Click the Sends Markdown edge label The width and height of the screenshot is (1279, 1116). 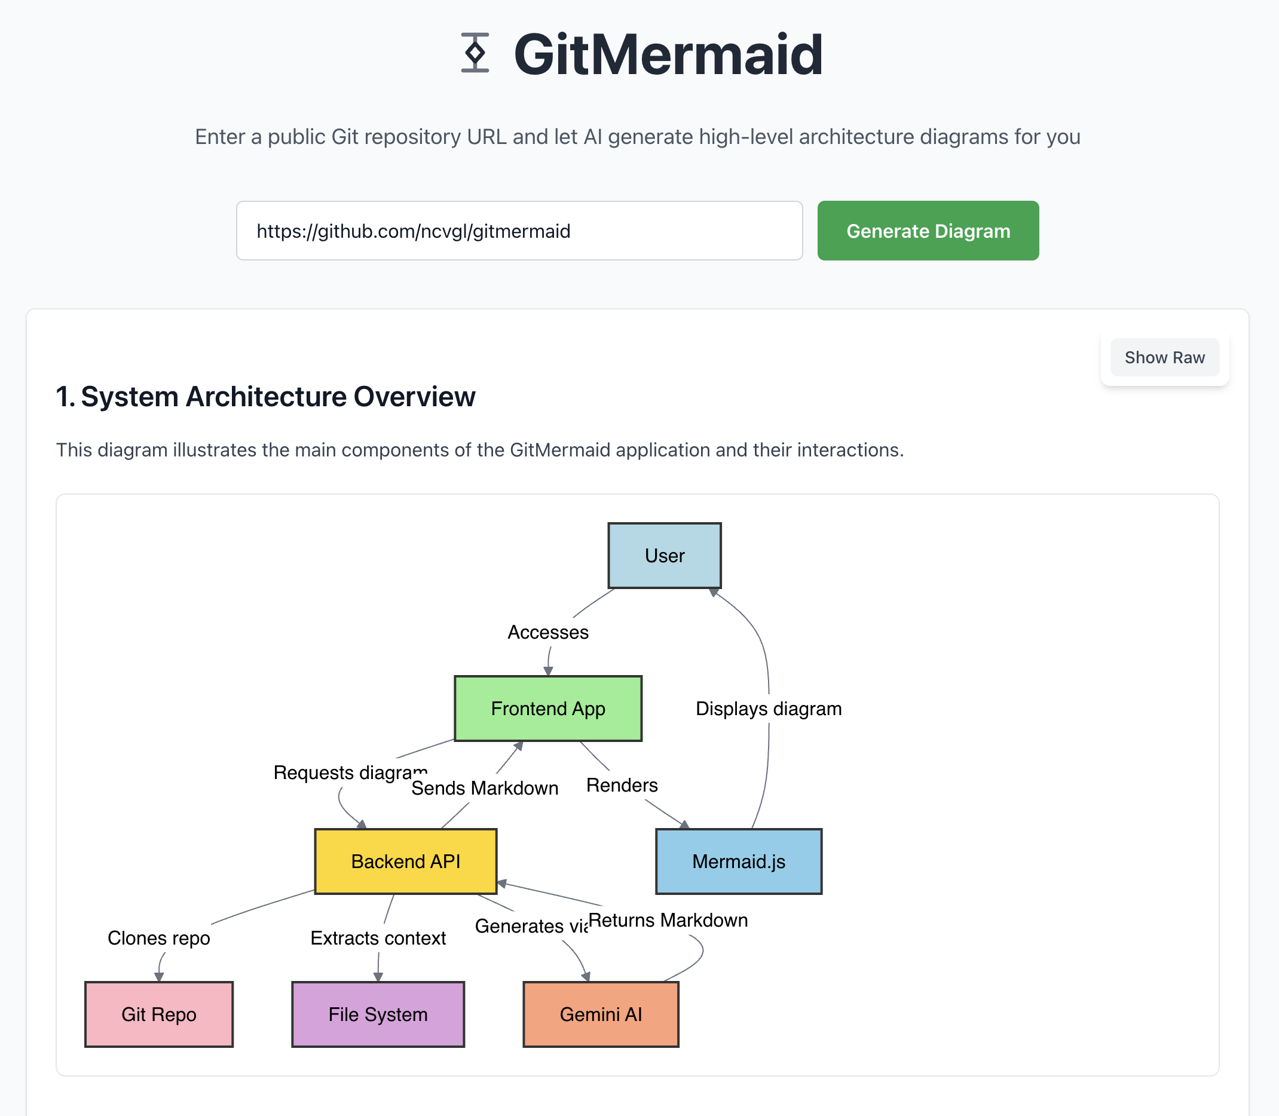pos(485,789)
